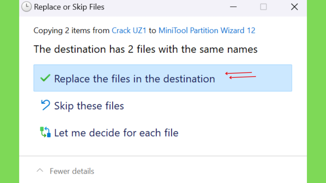Click the blue undo arrow Skip icon
326x183 pixels.
click(x=45, y=105)
